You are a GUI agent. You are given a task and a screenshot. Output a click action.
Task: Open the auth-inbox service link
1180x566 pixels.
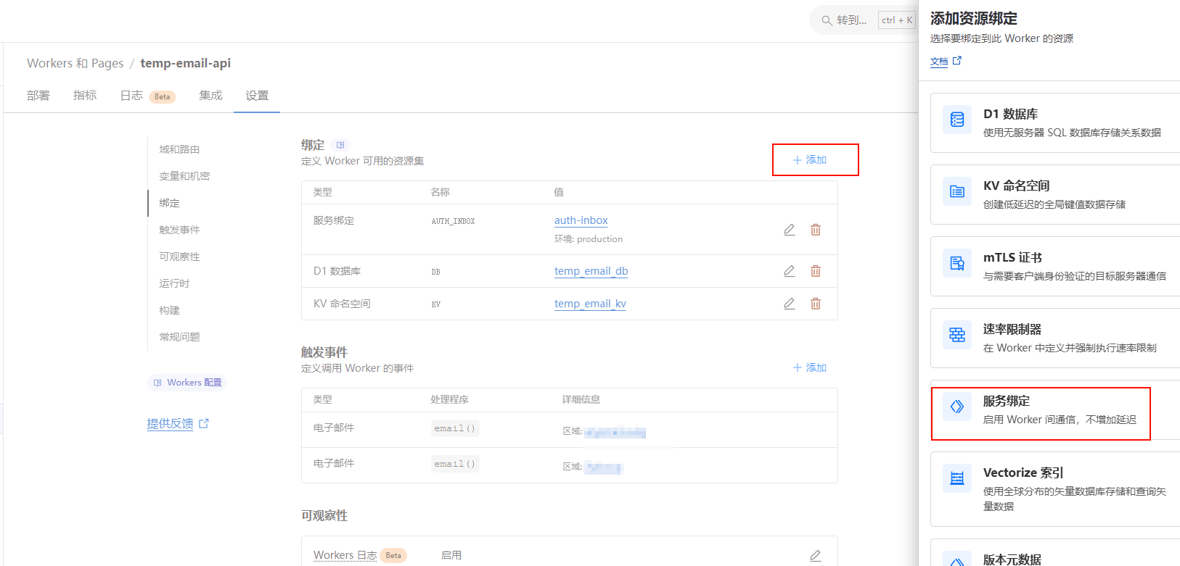pos(581,220)
